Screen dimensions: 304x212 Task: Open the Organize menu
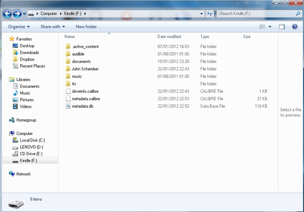click(x=19, y=27)
